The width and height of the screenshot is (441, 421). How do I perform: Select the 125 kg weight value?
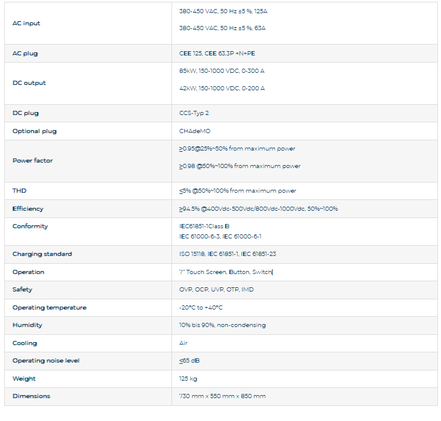pyautogui.click(x=188, y=379)
